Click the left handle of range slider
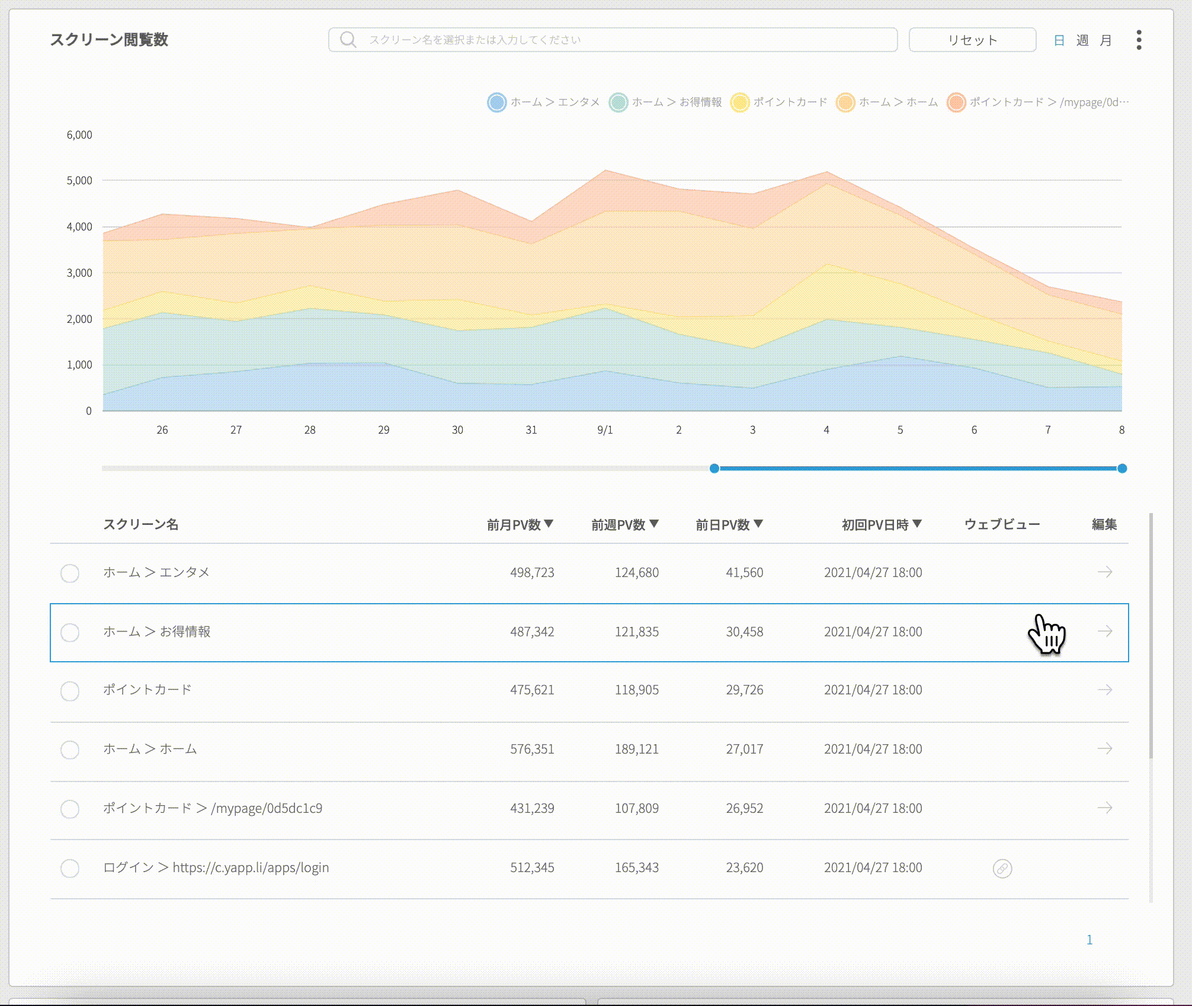The height and width of the screenshot is (1006, 1192). (x=714, y=469)
